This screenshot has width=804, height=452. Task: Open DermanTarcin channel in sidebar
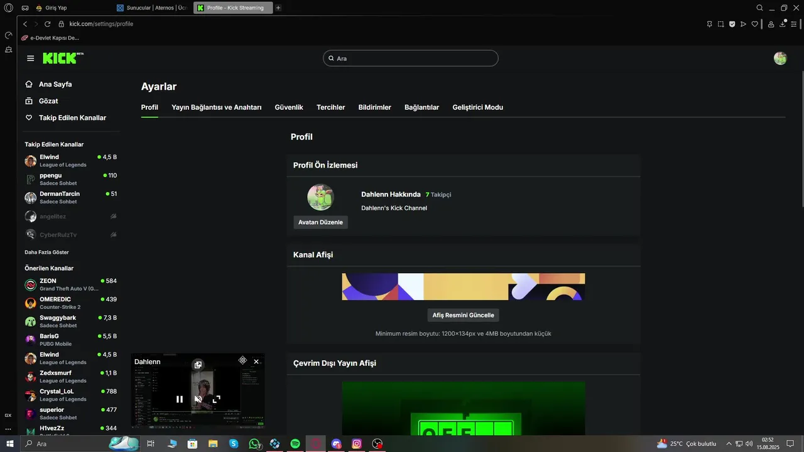[x=70, y=198]
